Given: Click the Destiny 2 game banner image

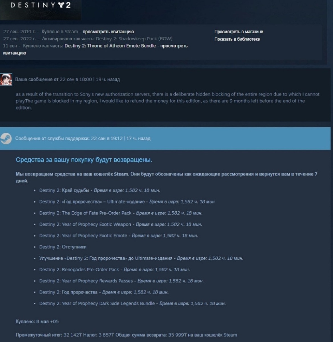Looking at the screenshot, I should click(40, 10).
